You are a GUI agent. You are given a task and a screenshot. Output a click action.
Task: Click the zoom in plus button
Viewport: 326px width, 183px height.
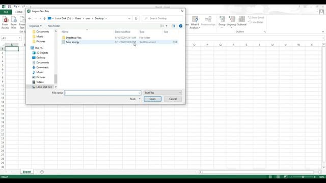pyautogui.click(x=315, y=177)
